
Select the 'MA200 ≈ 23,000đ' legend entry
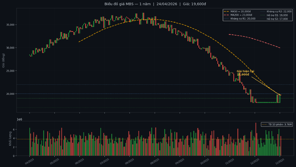(238, 15)
